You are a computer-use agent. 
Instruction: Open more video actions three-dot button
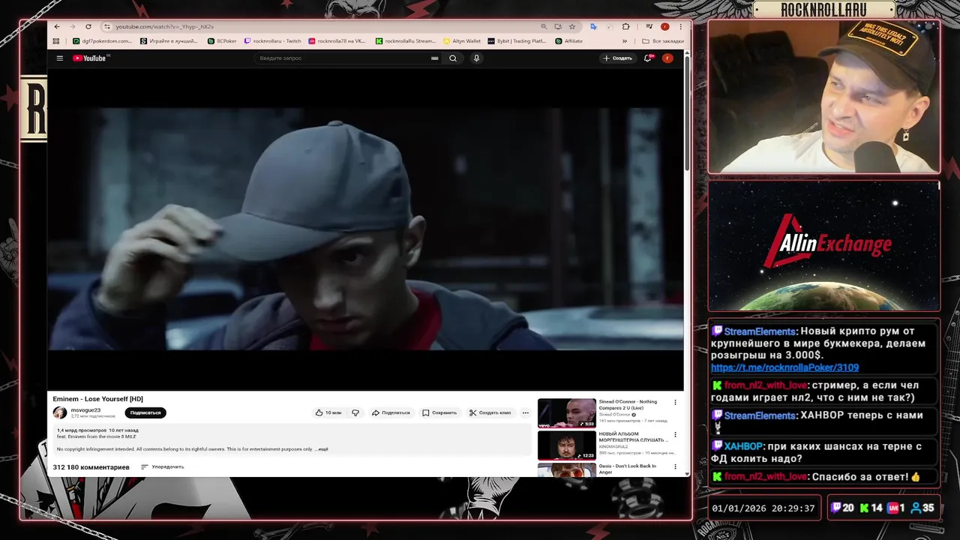coord(525,412)
